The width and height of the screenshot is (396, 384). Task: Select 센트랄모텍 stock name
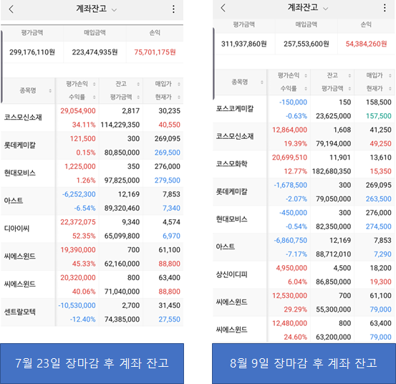point(20,312)
